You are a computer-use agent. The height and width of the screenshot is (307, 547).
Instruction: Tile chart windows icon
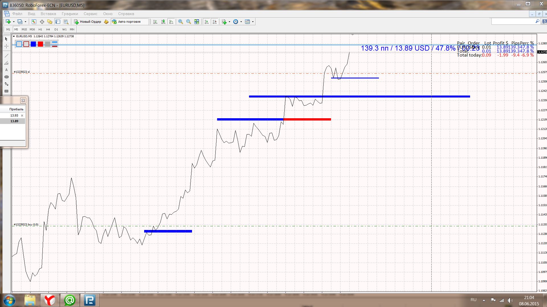click(197, 22)
